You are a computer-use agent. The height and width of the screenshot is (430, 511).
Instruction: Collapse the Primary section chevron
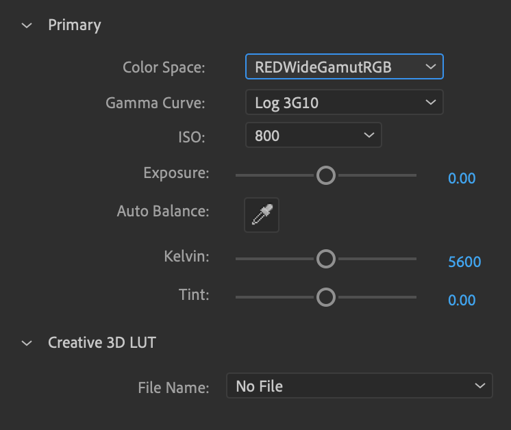coord(27,25)
